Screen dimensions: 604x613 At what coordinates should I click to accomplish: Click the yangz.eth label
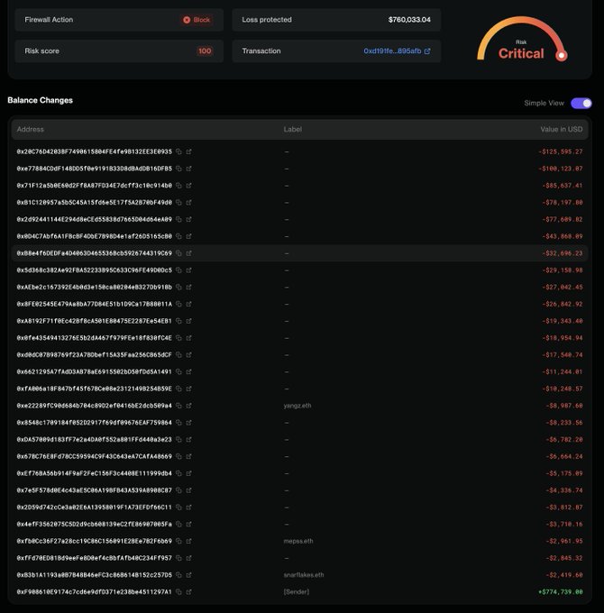tap(297, 406)
